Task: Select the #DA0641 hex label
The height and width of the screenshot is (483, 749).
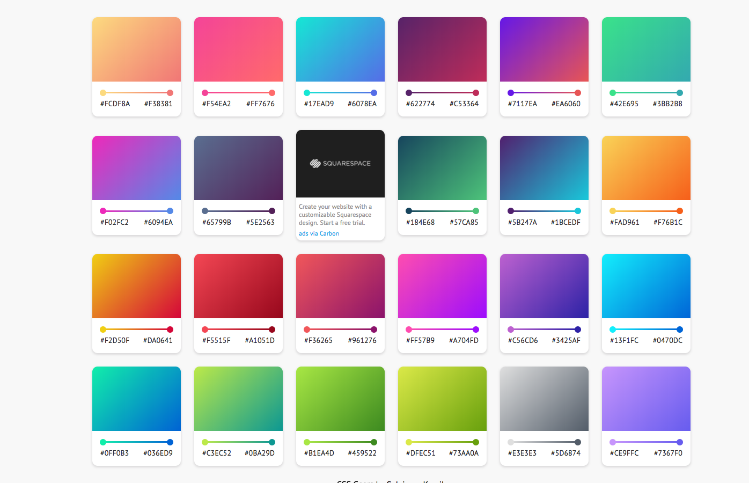Action: pos(158,340)
